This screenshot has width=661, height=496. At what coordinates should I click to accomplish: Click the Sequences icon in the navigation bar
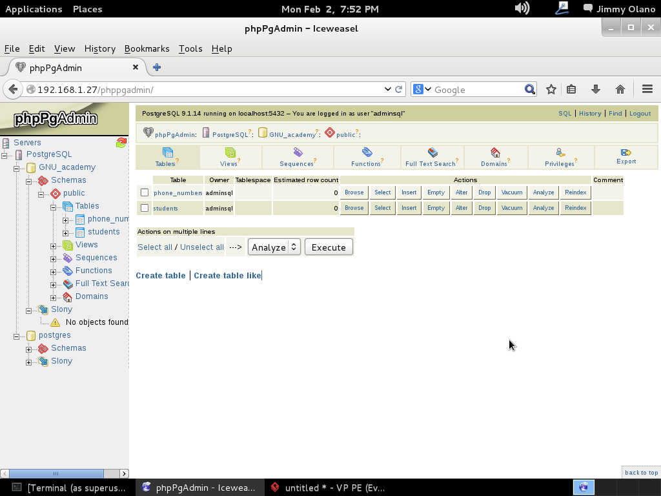pos(298,152)
